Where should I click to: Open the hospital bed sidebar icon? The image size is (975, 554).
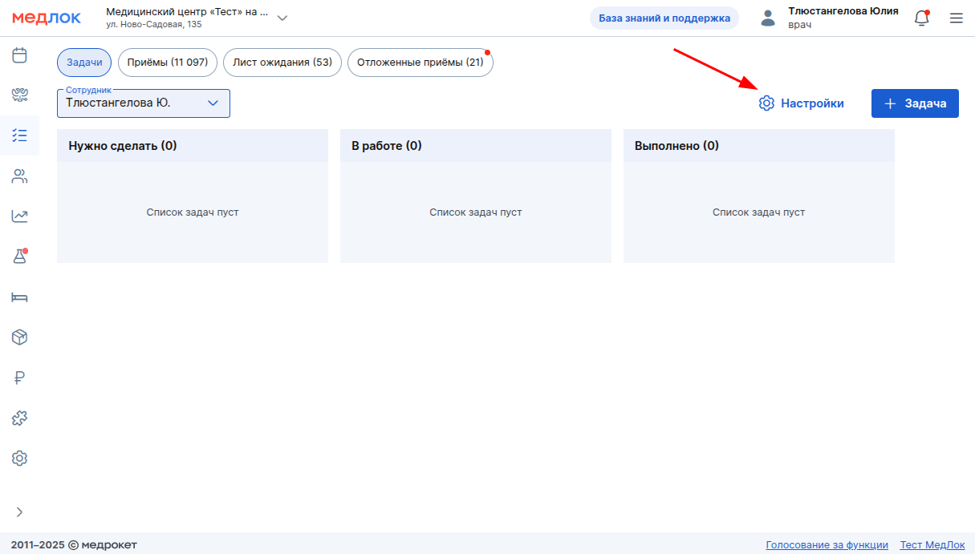[19, 297]
